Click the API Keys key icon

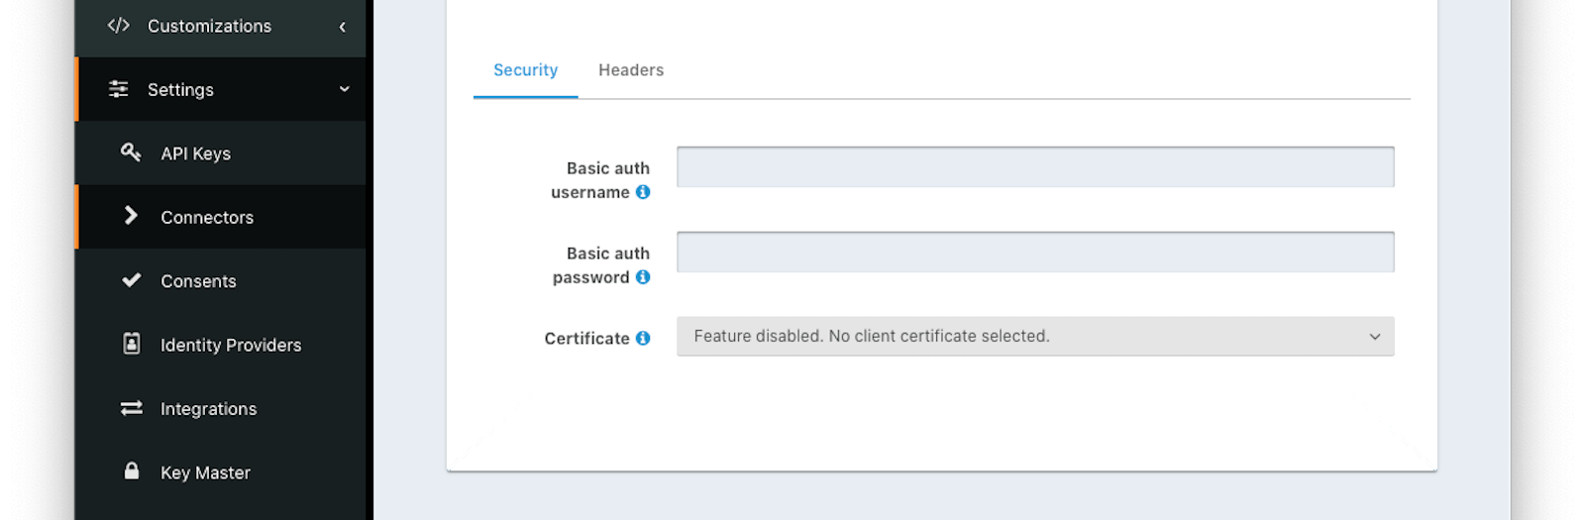pos(131,153)
